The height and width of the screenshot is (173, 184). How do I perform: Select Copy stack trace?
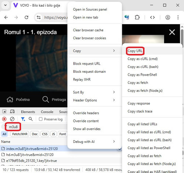coord(152,111)
